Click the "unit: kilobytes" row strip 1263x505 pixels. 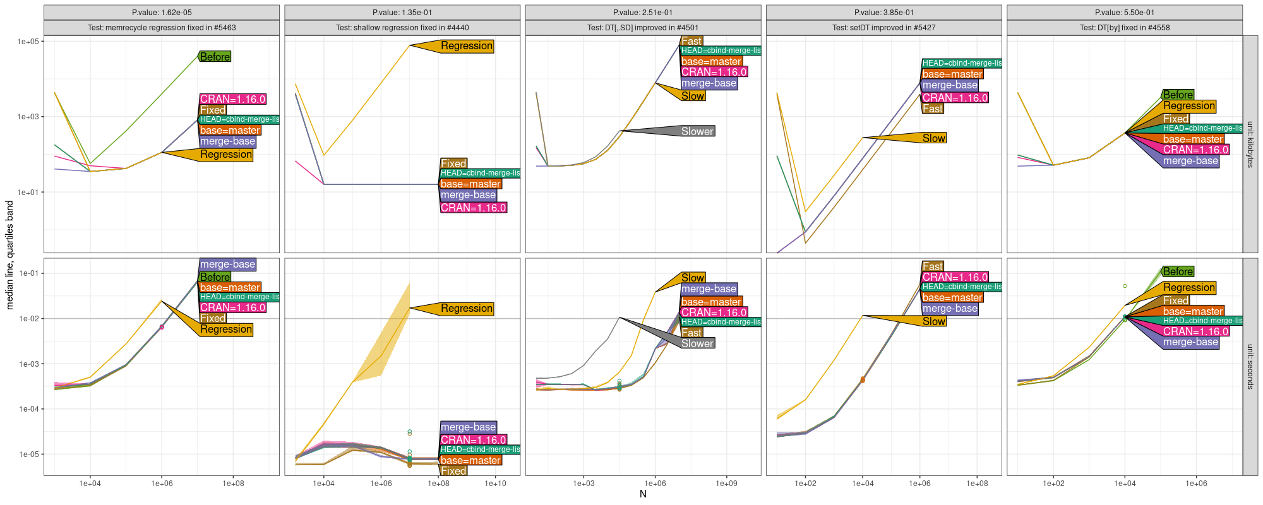coord(1250,144)
